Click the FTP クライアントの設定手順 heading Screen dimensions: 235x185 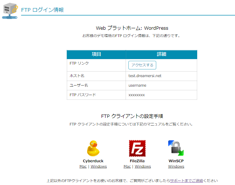coord(132,116)
